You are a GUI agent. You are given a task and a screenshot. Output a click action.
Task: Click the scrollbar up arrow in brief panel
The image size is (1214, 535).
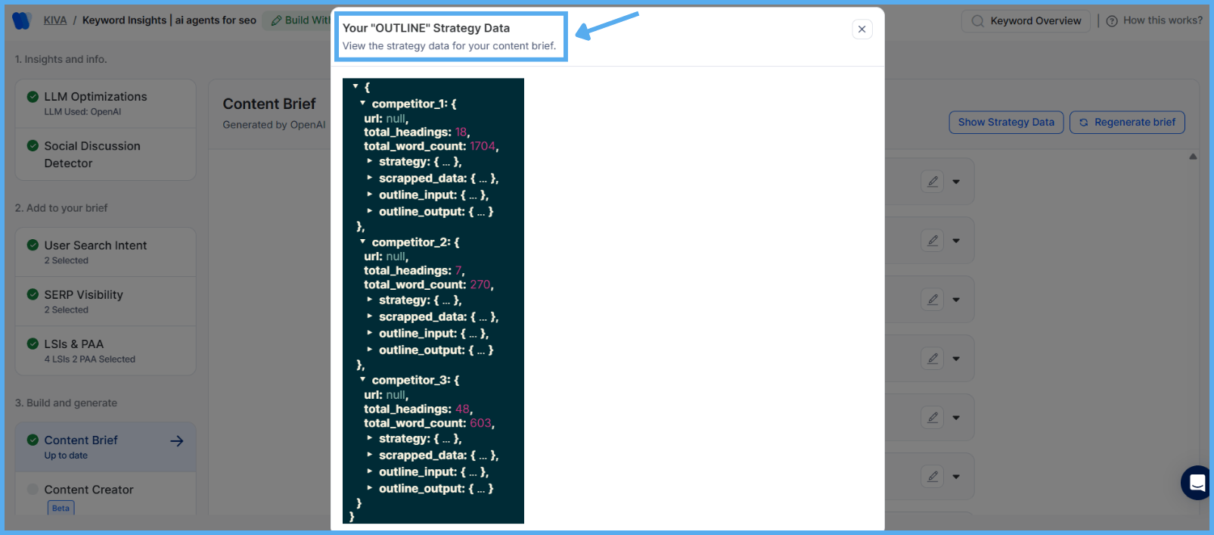(x=1193, y=157)
